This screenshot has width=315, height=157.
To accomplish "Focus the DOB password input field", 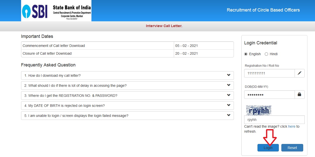I will (269, 95).
